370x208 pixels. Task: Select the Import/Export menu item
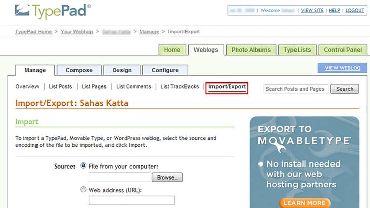227,87
